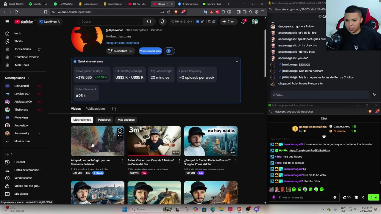The image size is (381, 214).
Task: Add snow refuge video to watch later
Action: (120, 130)
